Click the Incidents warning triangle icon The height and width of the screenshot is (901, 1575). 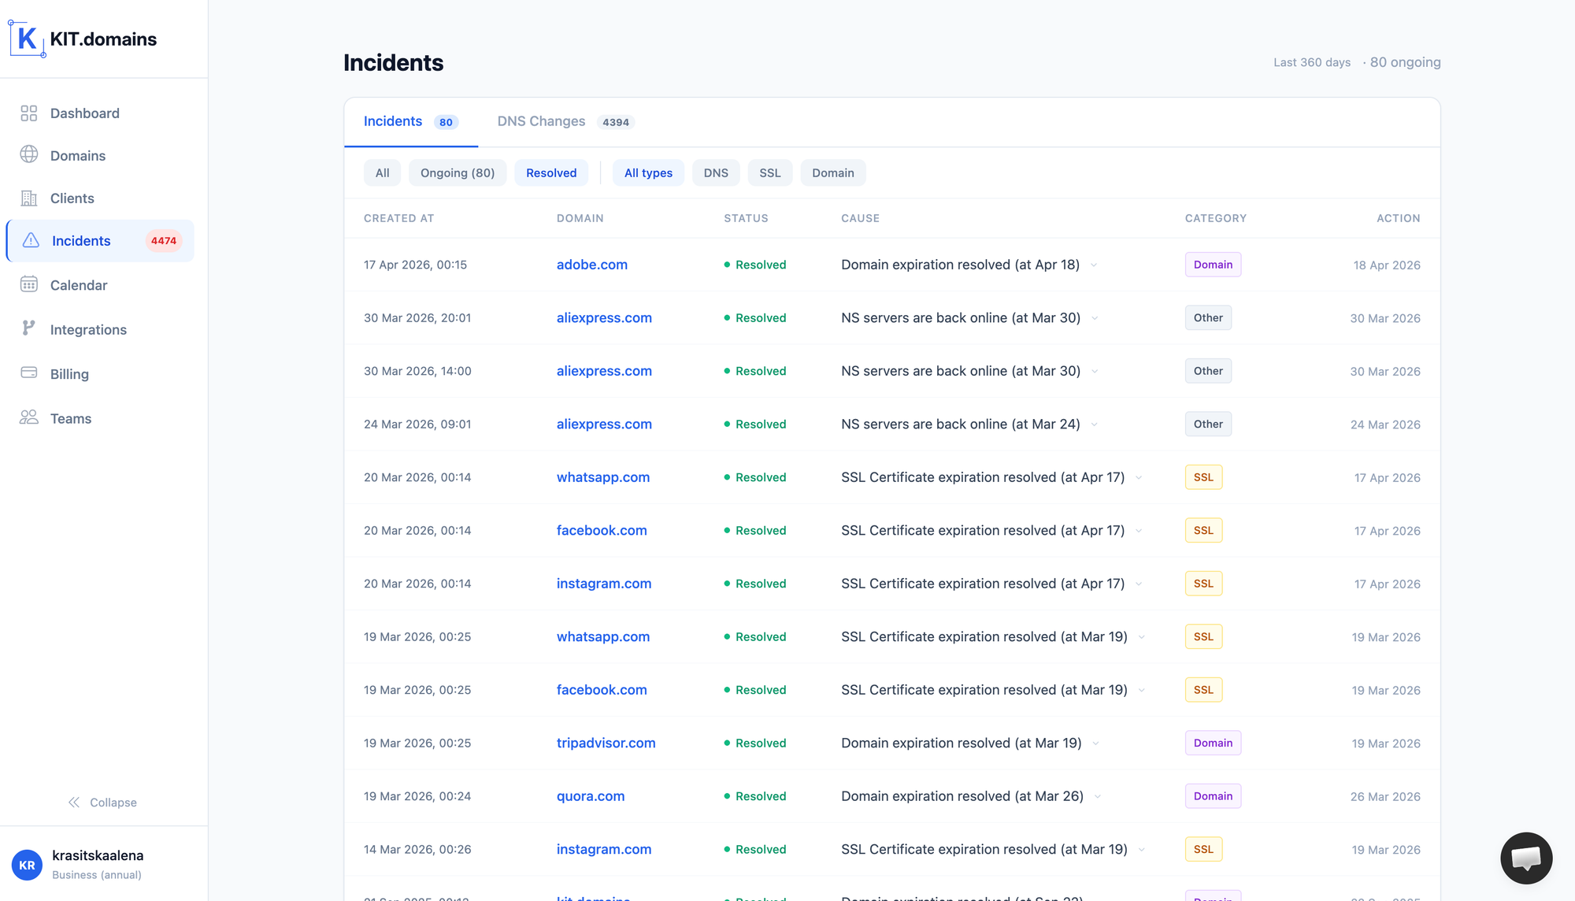point(31,240)
